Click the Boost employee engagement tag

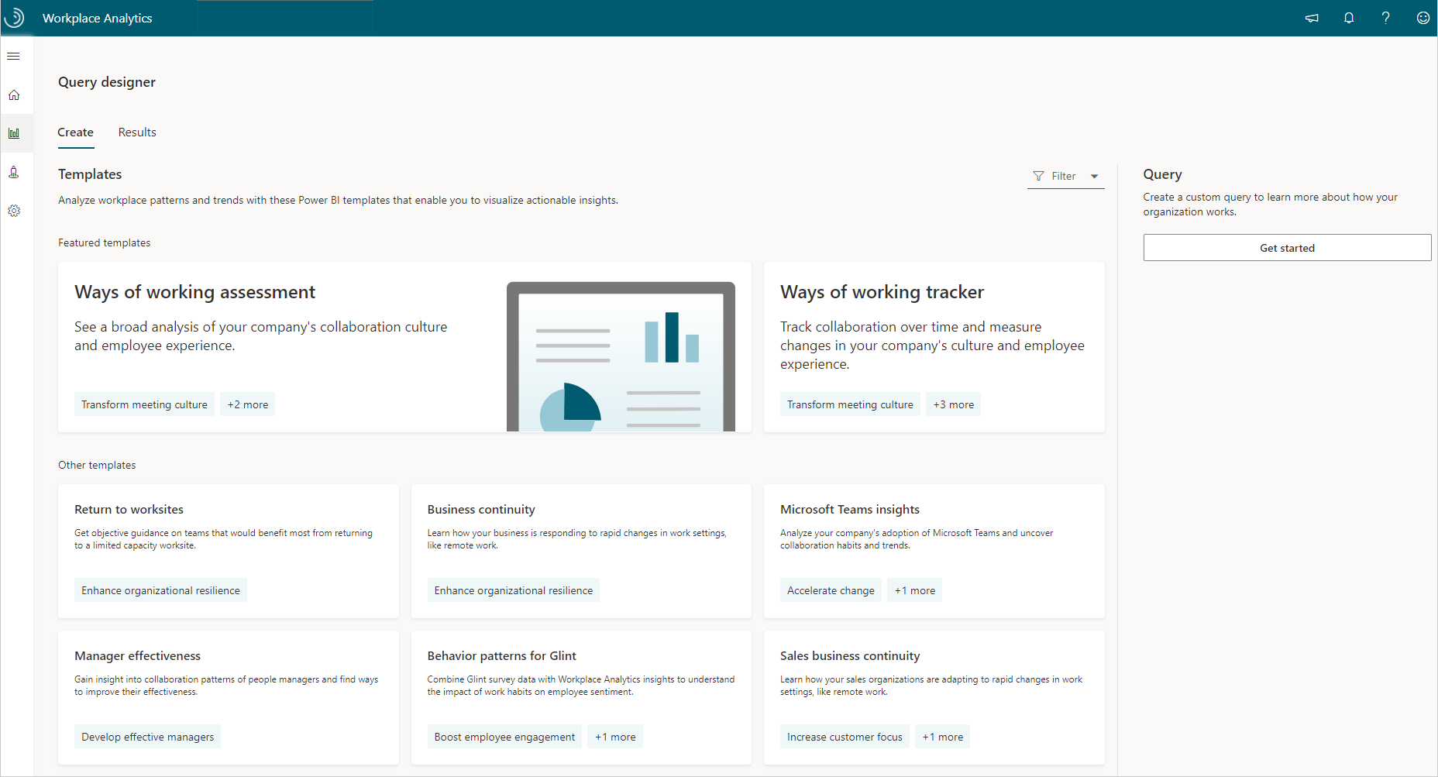[504, 737]
